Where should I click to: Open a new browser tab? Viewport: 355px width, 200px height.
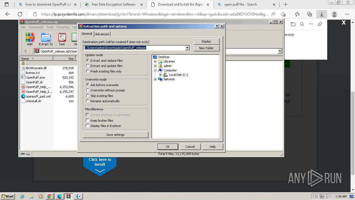(285, 4)
